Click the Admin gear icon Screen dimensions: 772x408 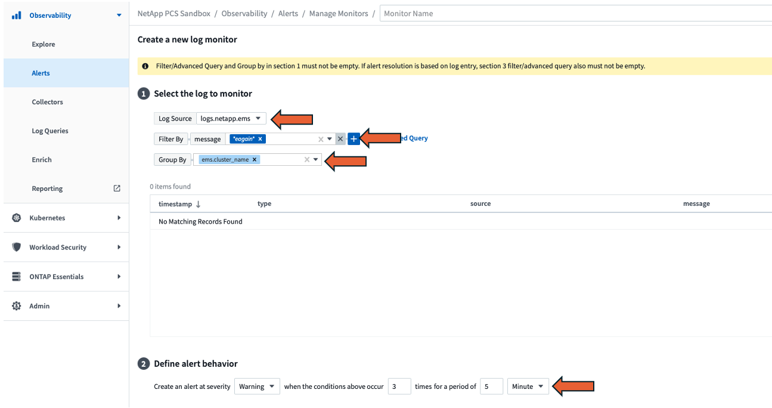pos(17,306)
